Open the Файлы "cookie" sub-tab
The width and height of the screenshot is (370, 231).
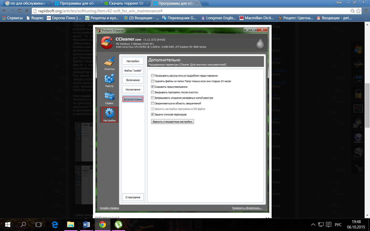coord(133,71)
